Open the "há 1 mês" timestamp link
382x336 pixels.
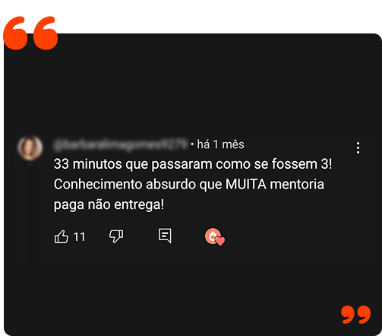[220, 144]
